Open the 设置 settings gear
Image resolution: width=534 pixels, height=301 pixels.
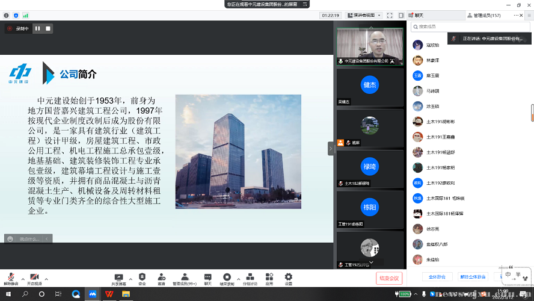[288, 279]
